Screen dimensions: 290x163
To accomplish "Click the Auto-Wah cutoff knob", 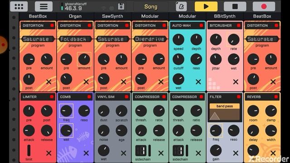I will coord(178,59).
